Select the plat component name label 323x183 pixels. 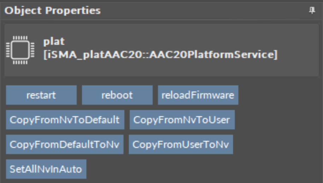click(x=54, y=42)
